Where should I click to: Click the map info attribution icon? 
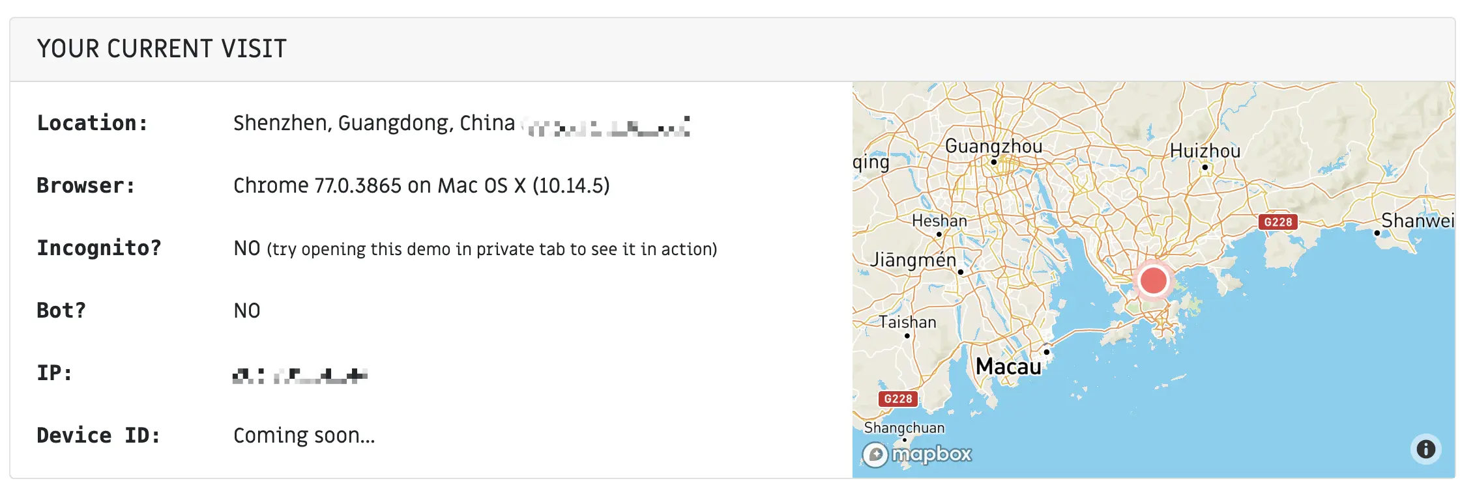[x=1425, y=449]
